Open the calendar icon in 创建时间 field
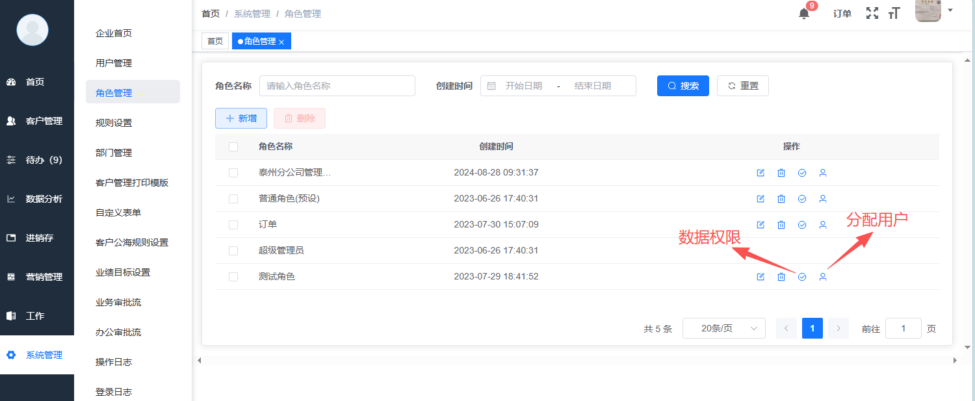This screenshot has width=975, height=401. point(491,86)
